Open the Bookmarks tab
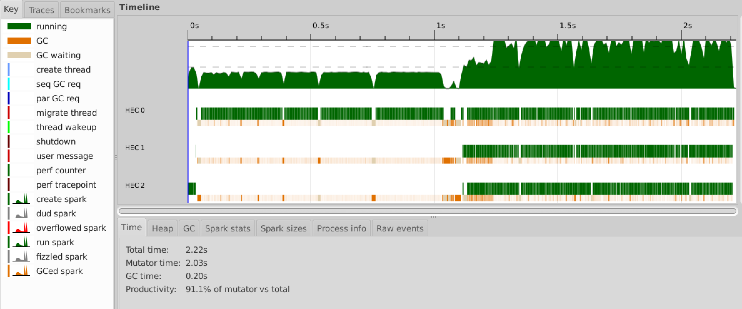This screenshot has height=309, width=742. 87,10
